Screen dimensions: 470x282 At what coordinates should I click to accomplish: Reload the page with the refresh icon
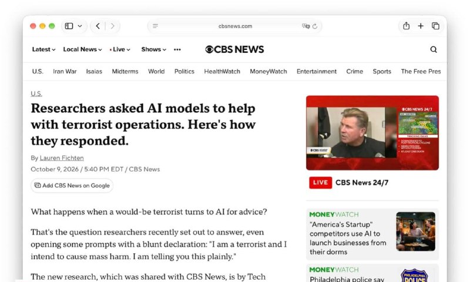(x=315, y=26)
